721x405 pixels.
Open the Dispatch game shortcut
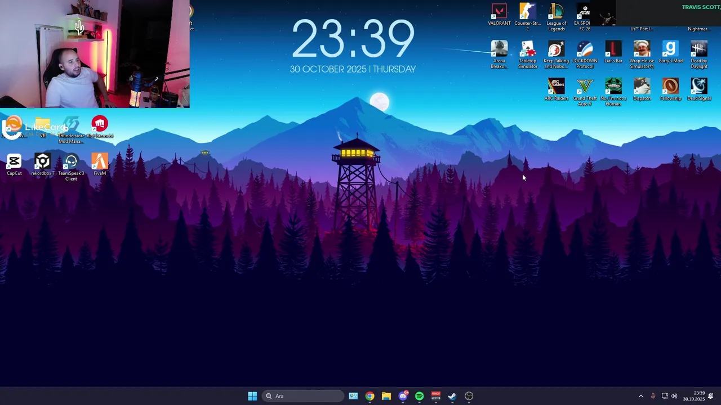point(642,90)
